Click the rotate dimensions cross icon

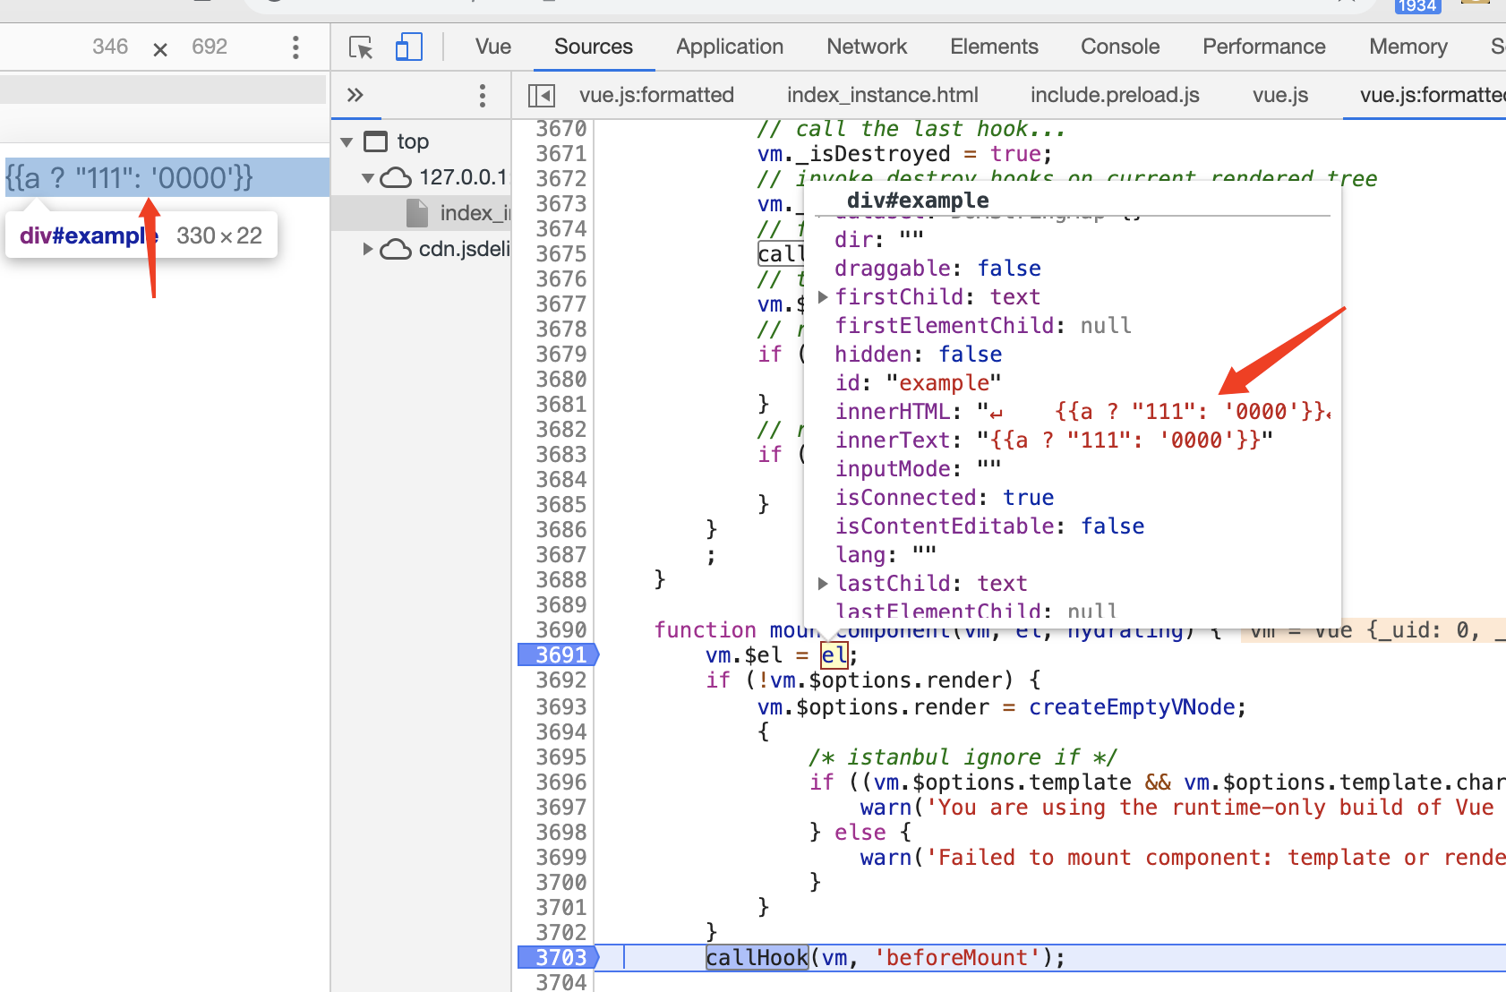(160, 49)
